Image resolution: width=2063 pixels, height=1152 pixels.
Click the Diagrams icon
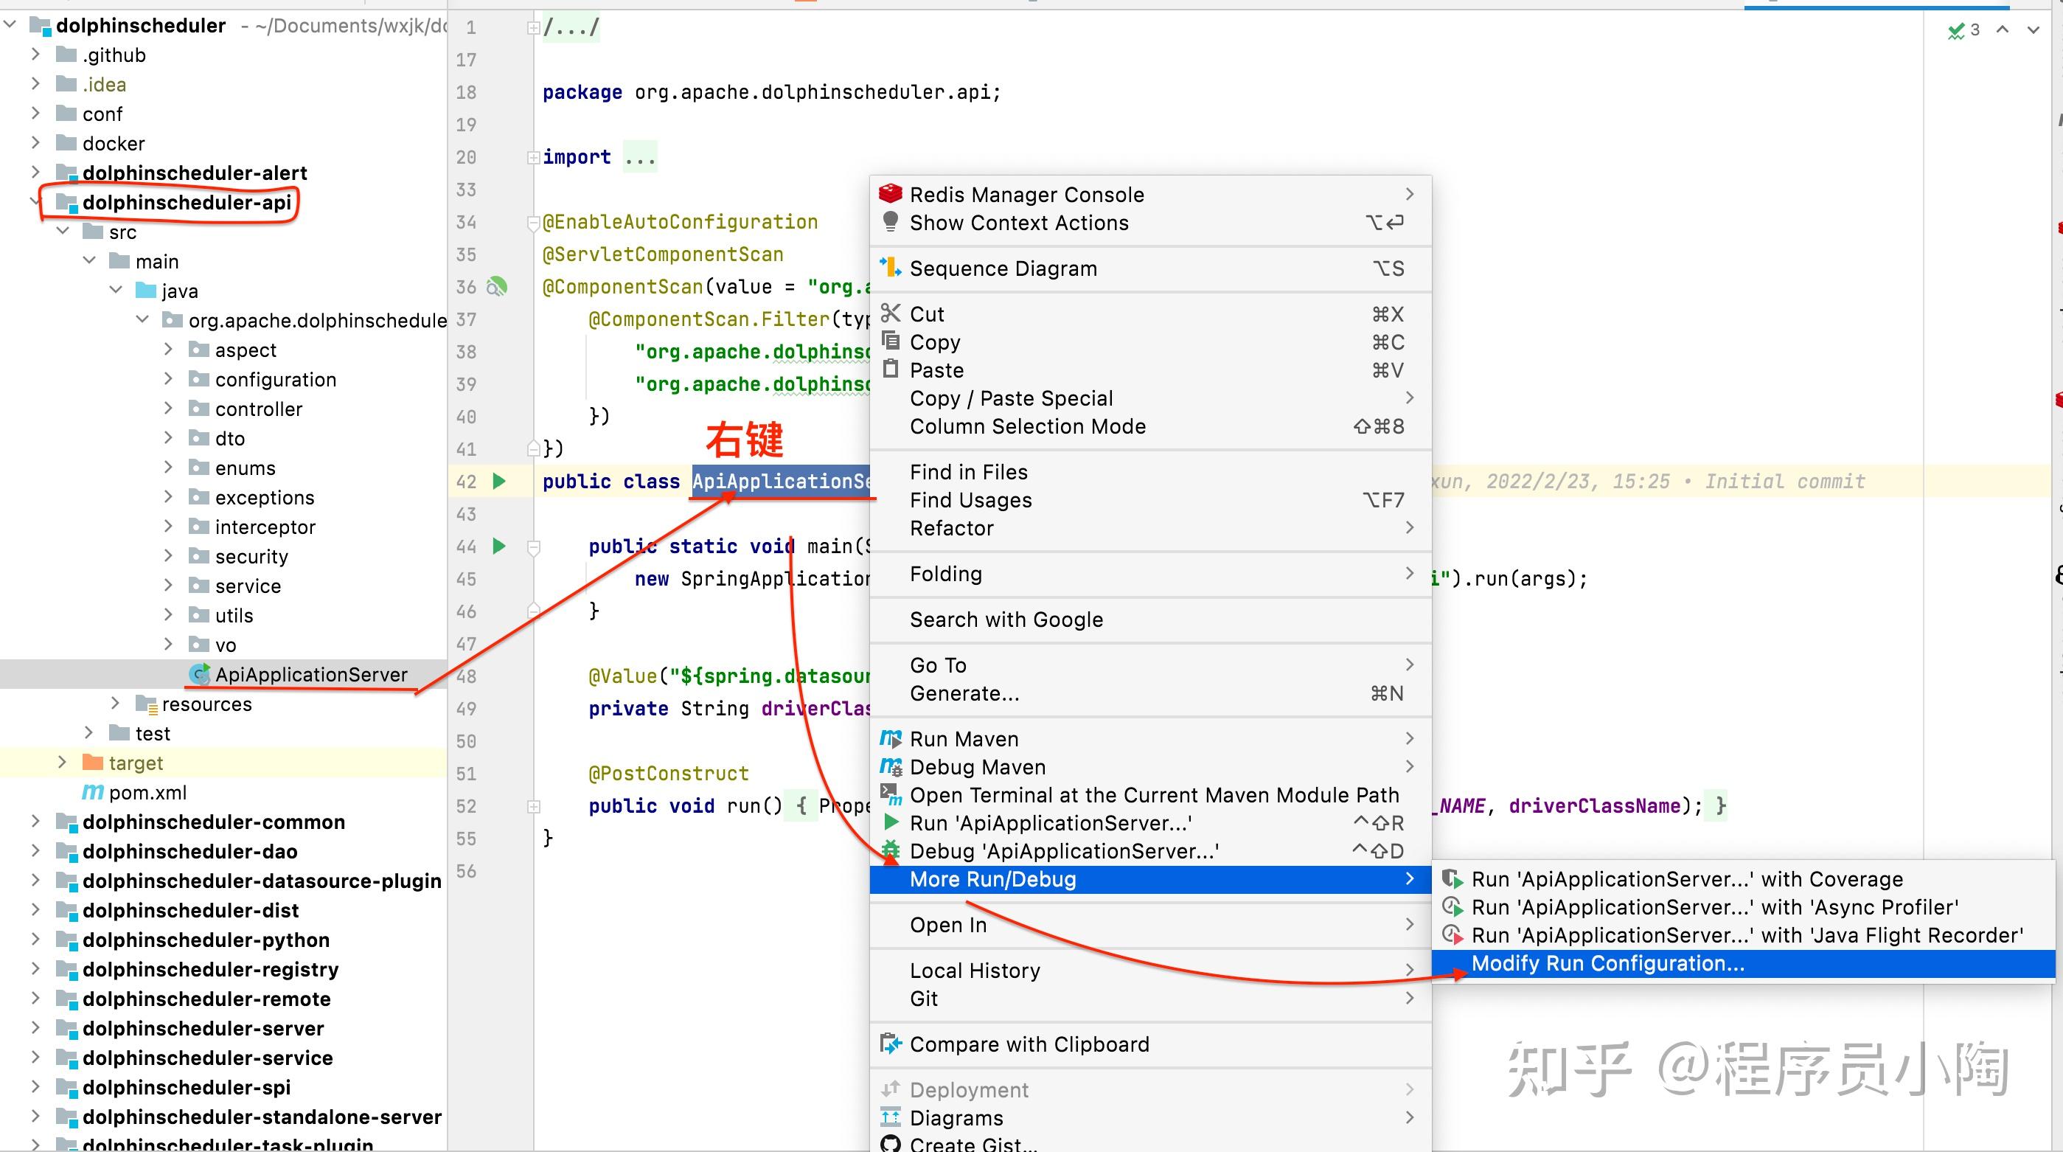[x=891, y=1117]
